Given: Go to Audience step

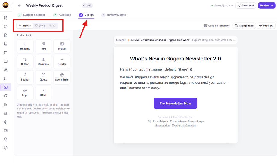Looking at the screenshot, I should 62,15.
